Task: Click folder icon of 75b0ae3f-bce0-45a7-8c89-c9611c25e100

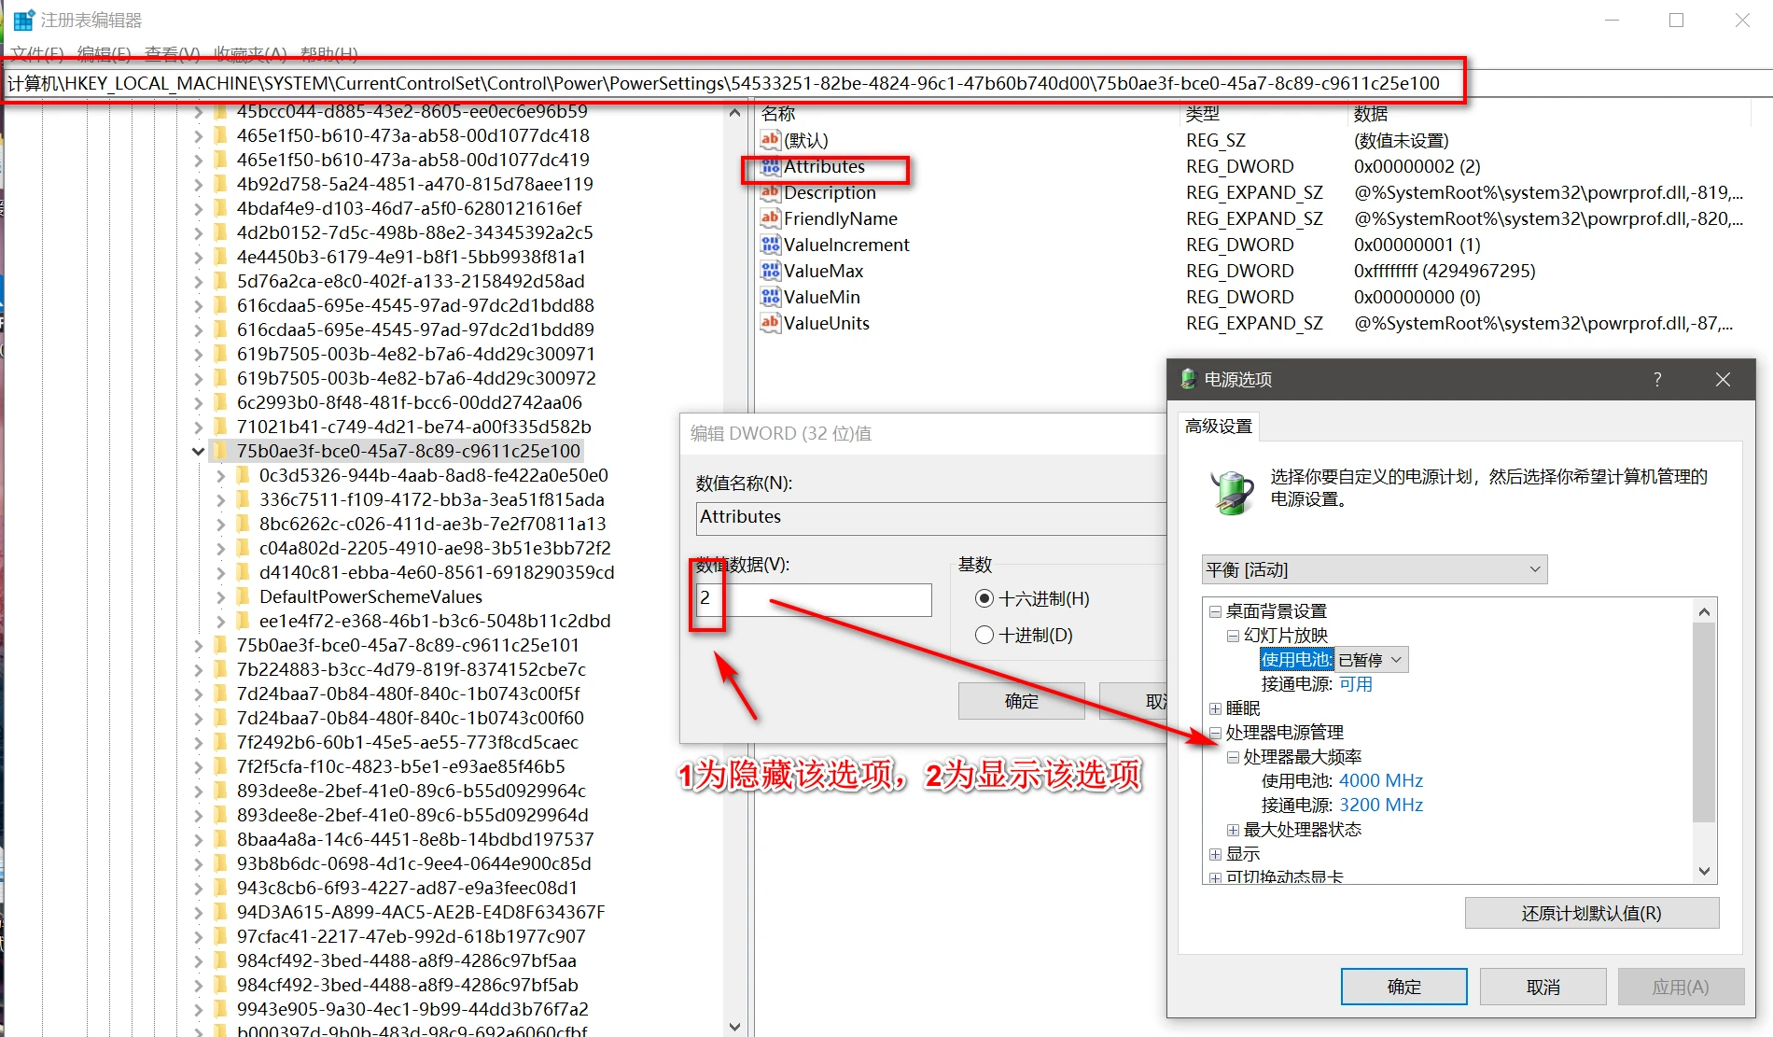Action: (220, 451)
